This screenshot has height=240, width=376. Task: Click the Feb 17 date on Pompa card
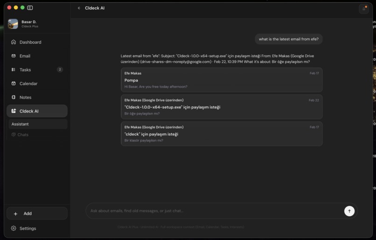point(314,73)
